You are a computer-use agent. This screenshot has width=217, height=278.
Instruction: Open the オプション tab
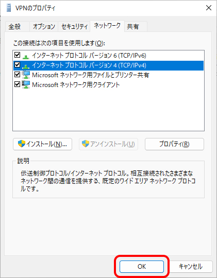tap(44, 27)
